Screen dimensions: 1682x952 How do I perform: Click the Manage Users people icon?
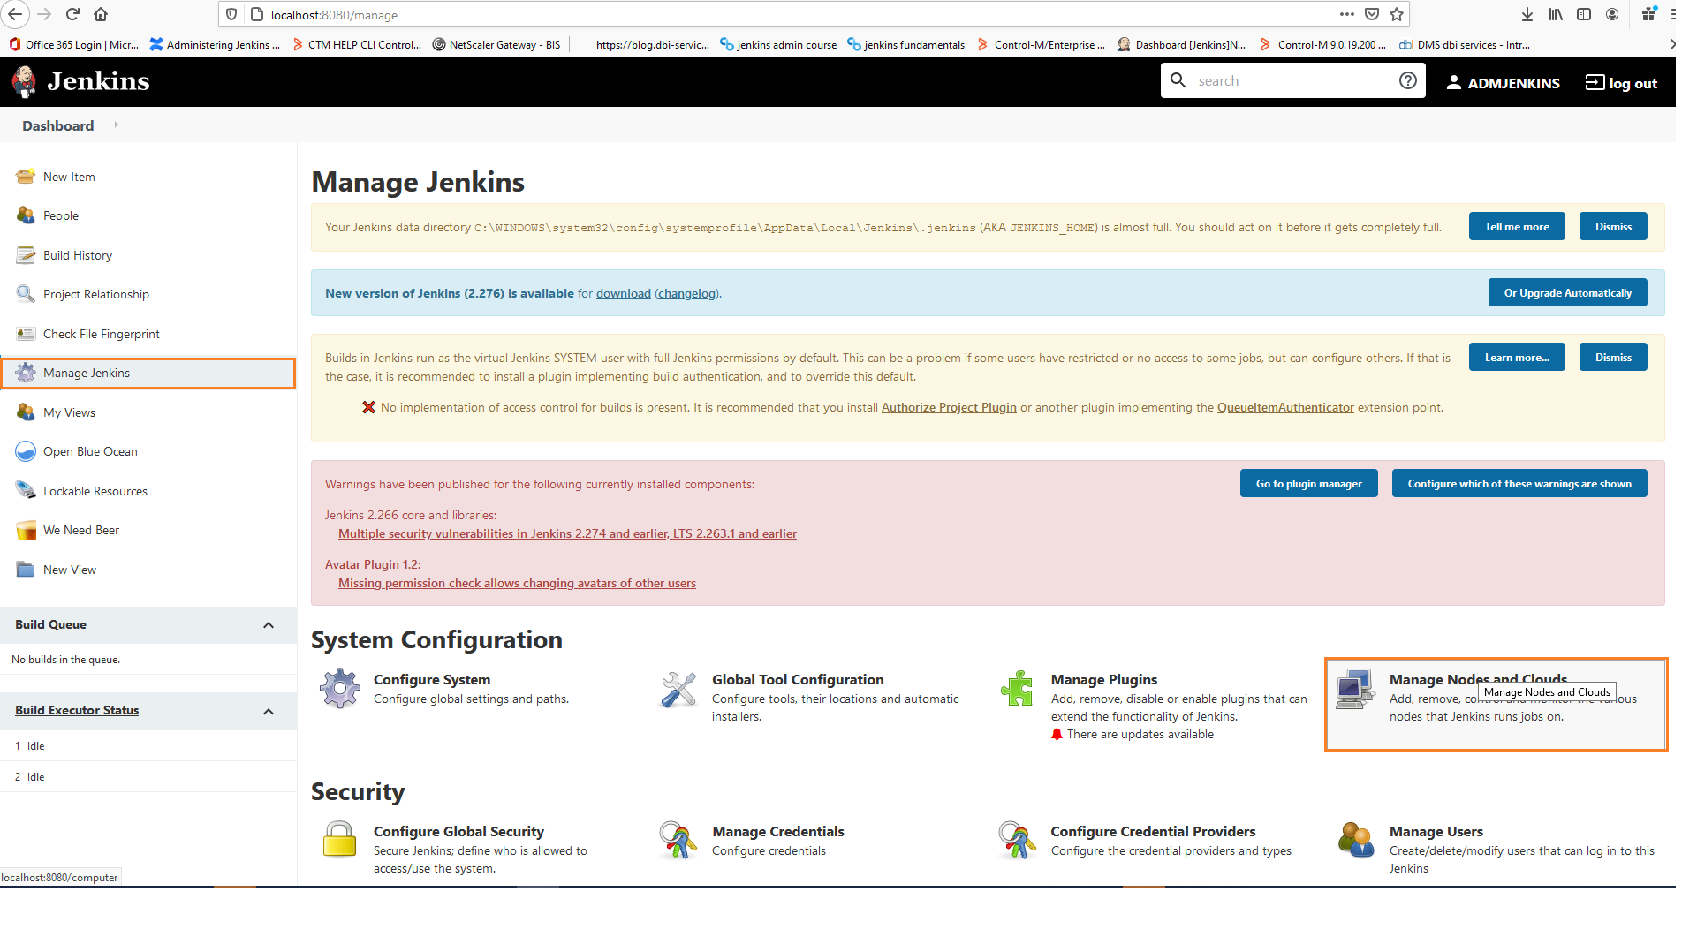[x=1356, y=840]
